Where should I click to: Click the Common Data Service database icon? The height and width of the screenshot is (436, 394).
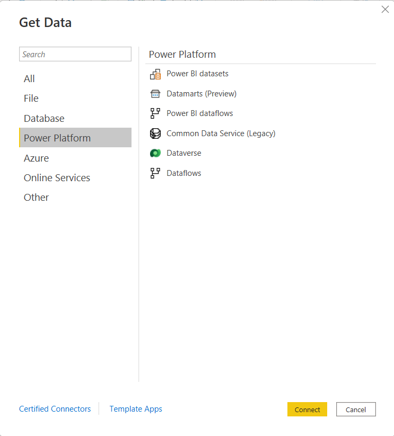pyautogui.click(x=155, y=134)
